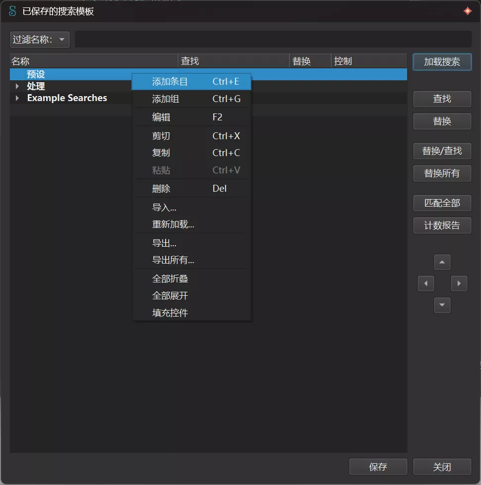Click the 保存 button at bottom
Viewport: 481px width, 485px height.
(378, 467)
